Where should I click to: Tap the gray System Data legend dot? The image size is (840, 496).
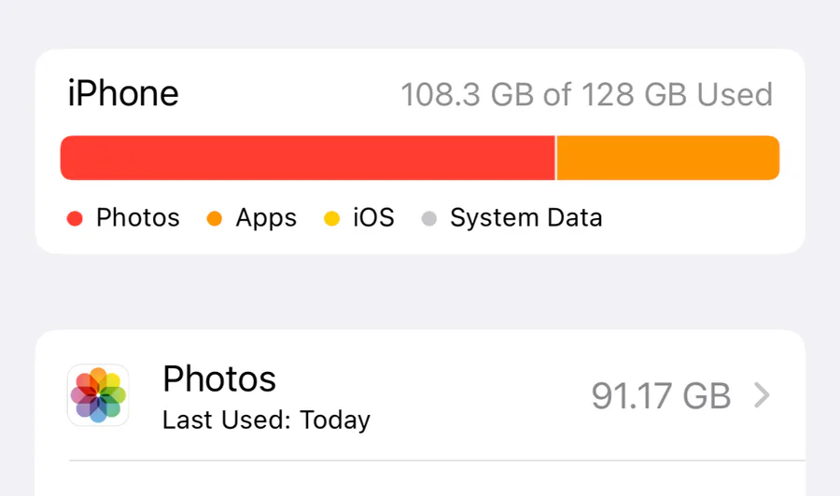pos(429,218)
